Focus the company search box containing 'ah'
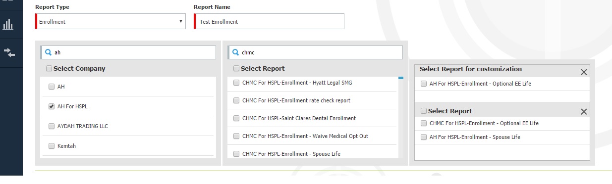 [128, 52]
